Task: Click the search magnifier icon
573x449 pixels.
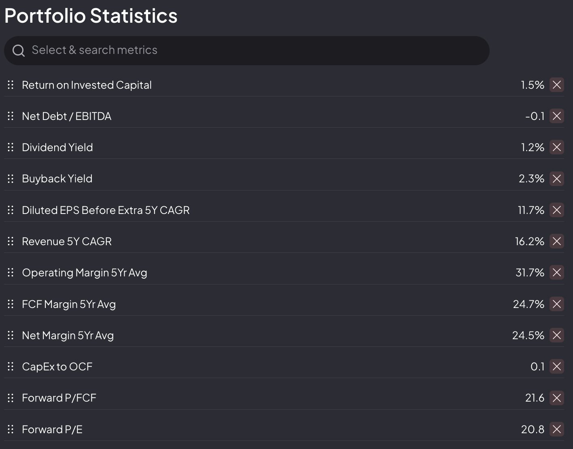Action: click(19, 51)
